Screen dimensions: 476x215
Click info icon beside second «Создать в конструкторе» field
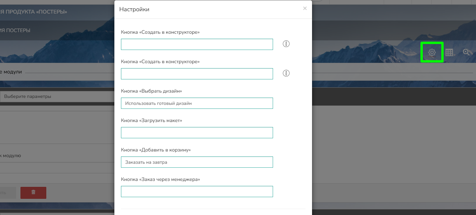[x=286, y=73]
